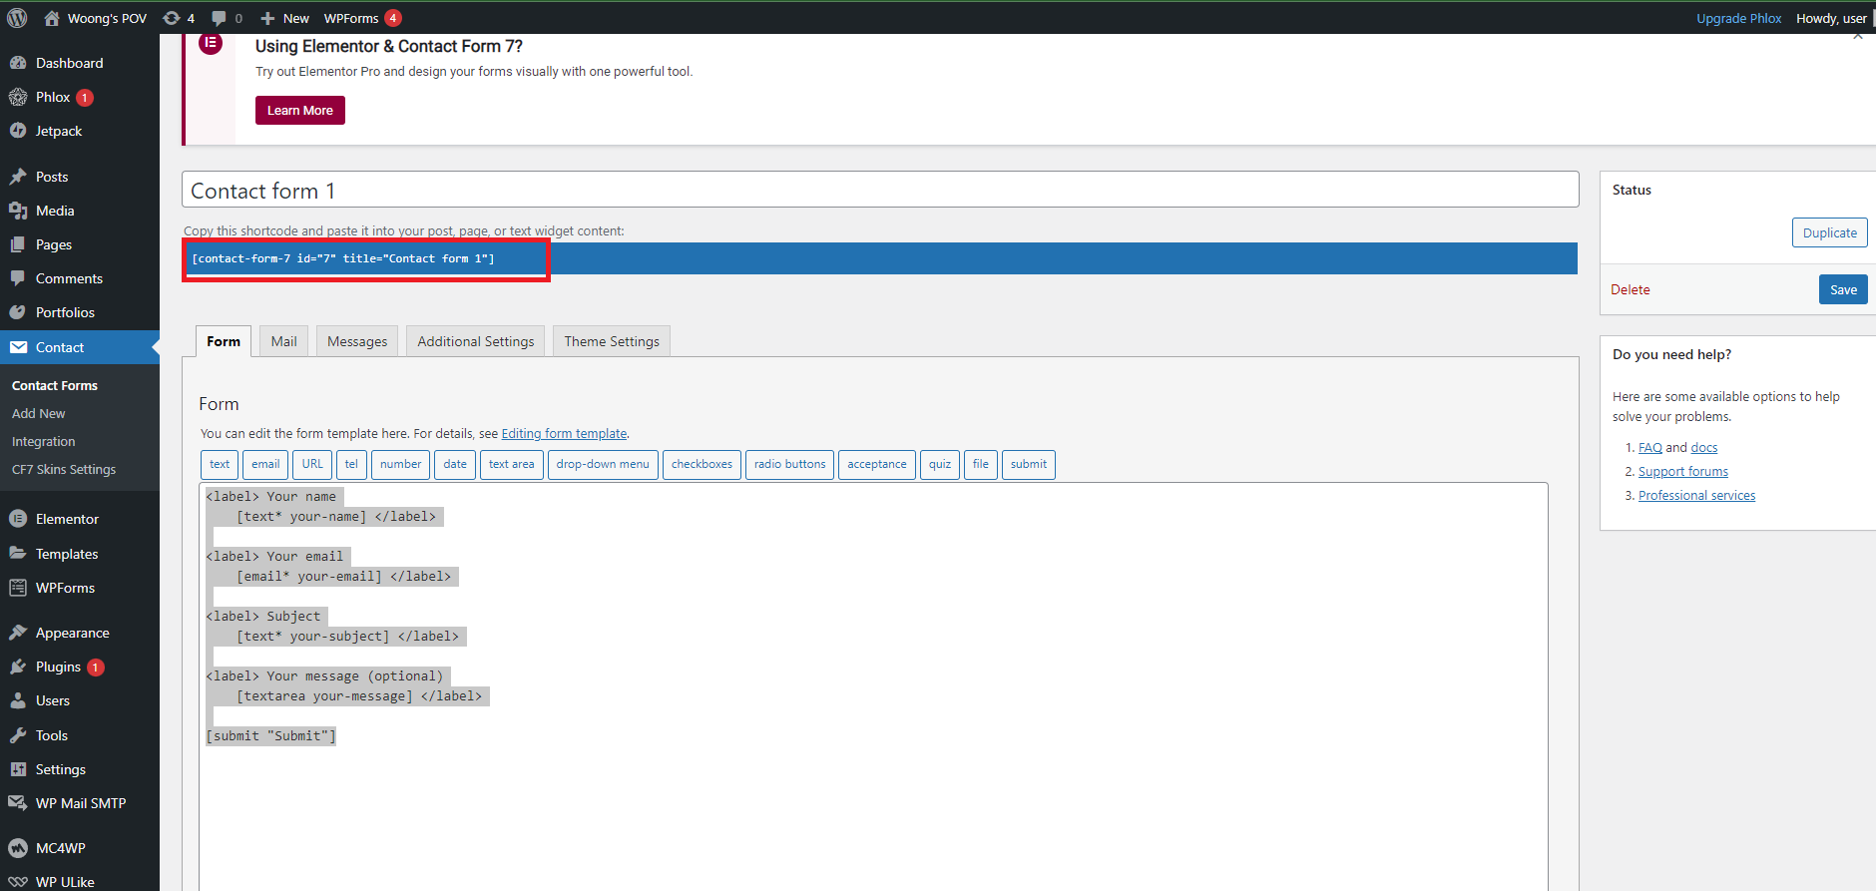Open WPForms item in the admin bar
This screenshot has width=1876, height=891.
[362, 18]
